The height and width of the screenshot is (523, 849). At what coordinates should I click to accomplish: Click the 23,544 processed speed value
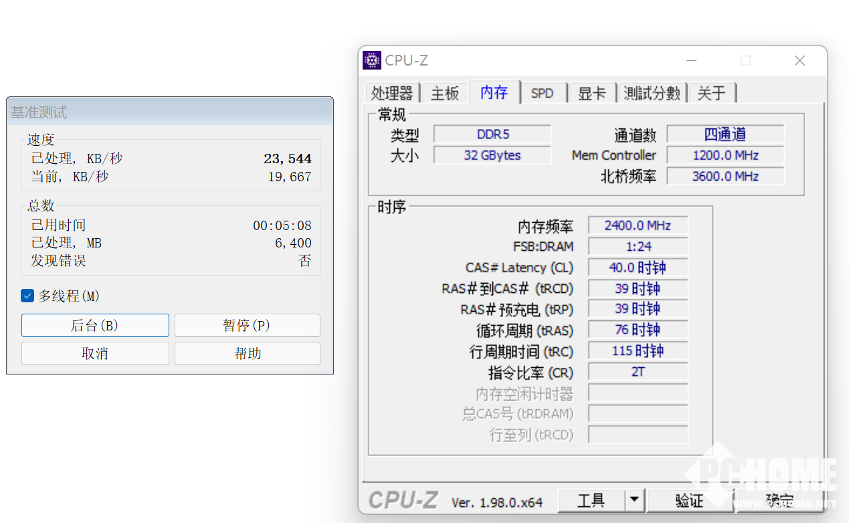(288, 159)
